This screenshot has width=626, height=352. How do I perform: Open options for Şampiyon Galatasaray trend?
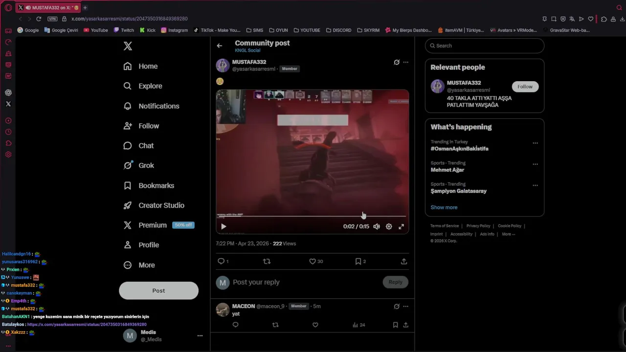point(535,185)
